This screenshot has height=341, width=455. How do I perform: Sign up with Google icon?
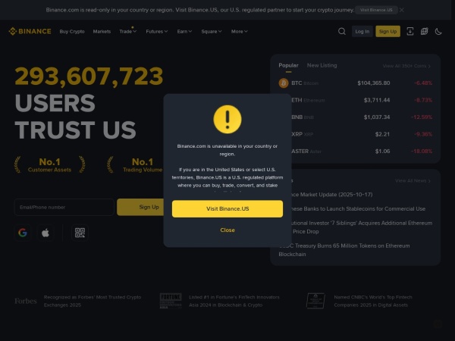(x=23, y=233)
